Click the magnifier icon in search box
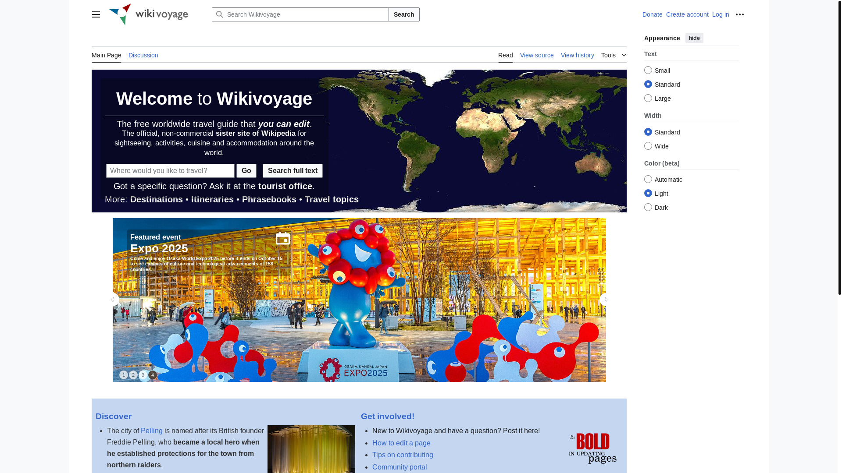Screen dimensions: 842x473 click(x=220, y=14)
